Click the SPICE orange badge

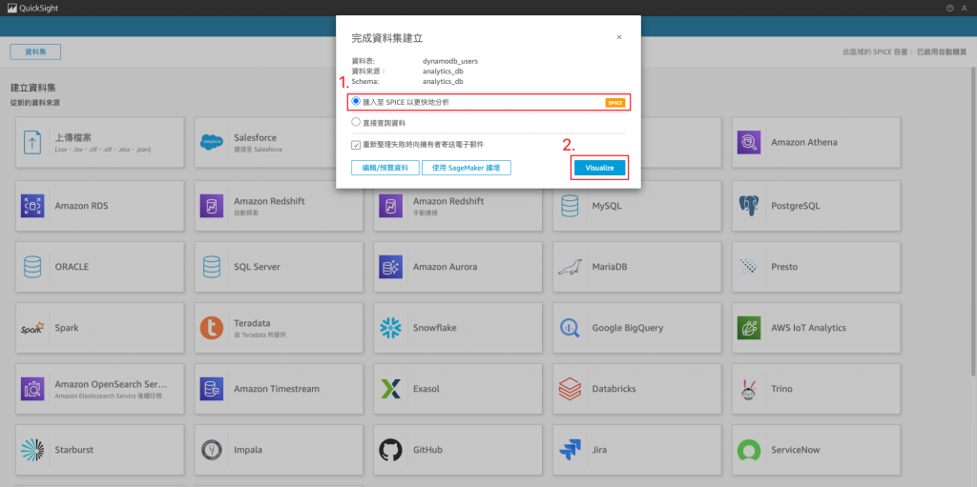615,102
